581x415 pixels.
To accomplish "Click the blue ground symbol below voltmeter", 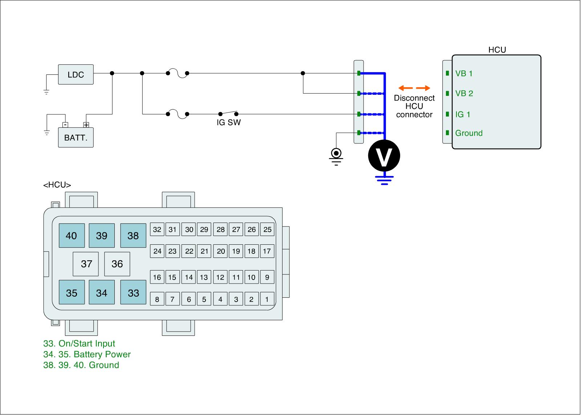I will tap(384, 180).
